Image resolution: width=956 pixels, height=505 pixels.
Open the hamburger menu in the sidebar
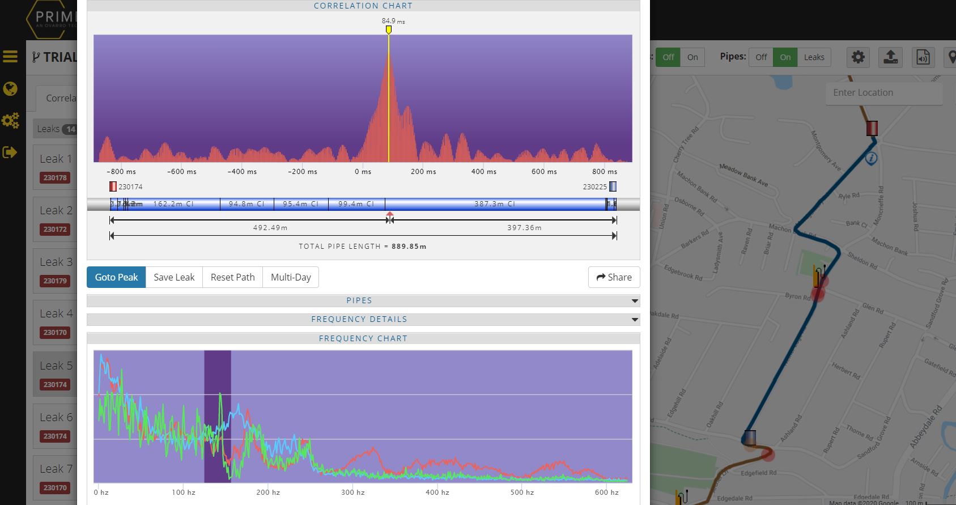click(x=10, y=57)
